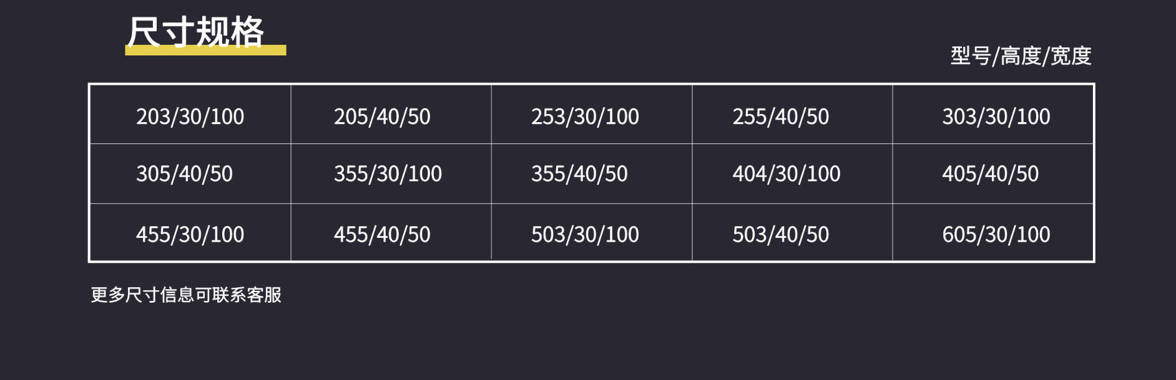The image size is (1176, 380).
Task: Click the word 宽度 in the legend
Action: [1071, 56]
